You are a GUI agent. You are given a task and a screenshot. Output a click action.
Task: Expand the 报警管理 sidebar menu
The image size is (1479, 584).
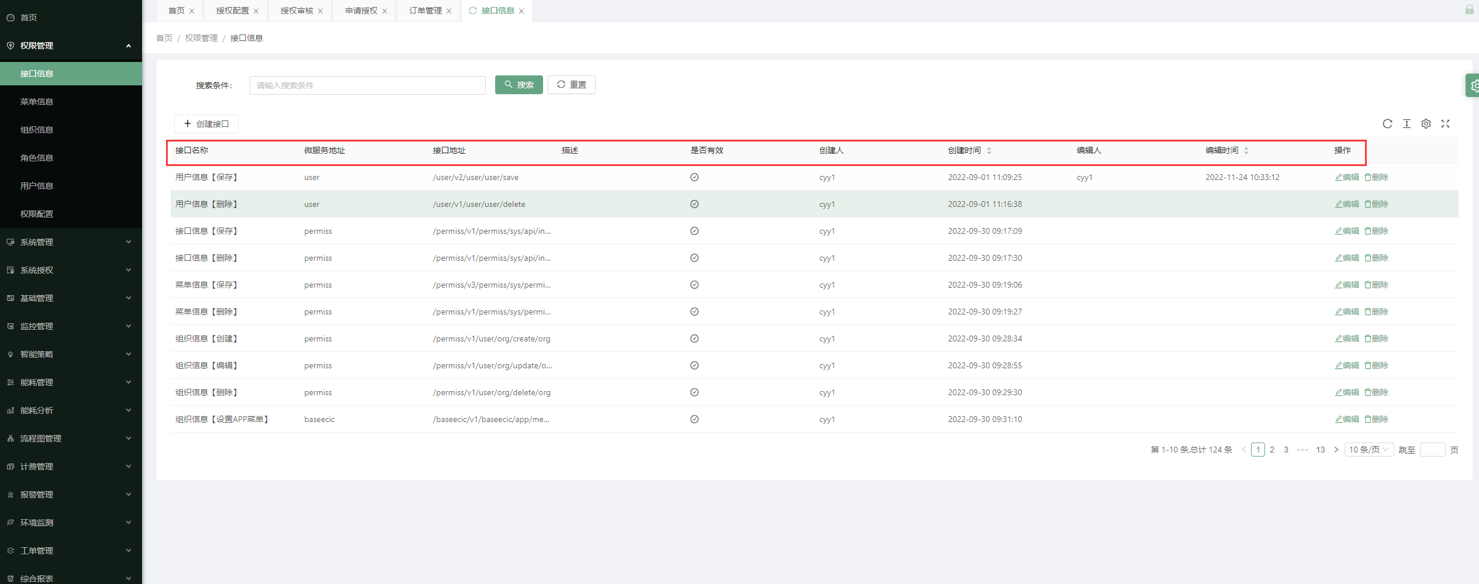pyautogui.click(x=71, y=495)
